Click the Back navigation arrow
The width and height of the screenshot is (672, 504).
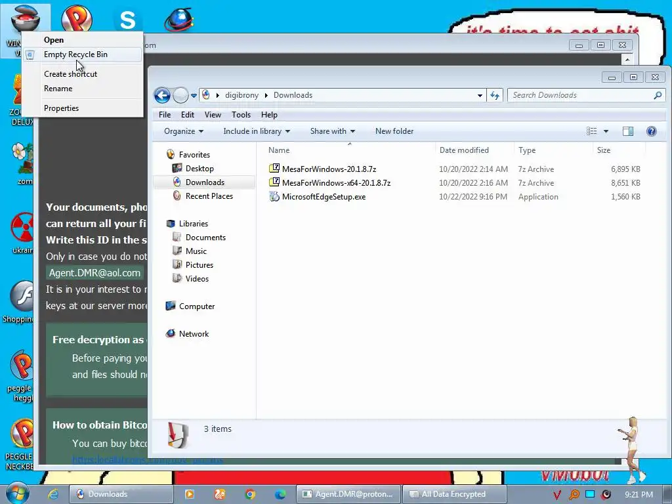pyautogui.click(x=163, y=95)
